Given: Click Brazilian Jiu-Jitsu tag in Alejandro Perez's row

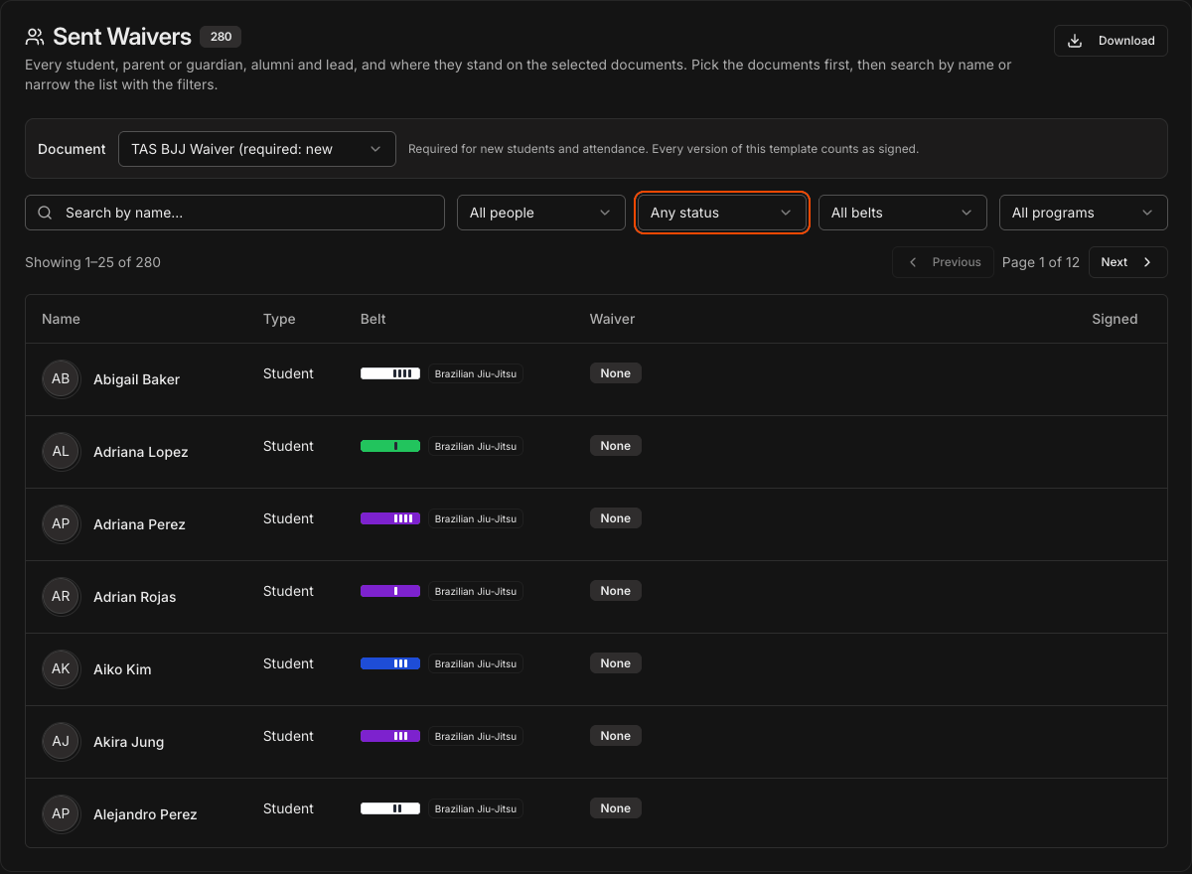Looking at the screenshot, I should 476,809.
